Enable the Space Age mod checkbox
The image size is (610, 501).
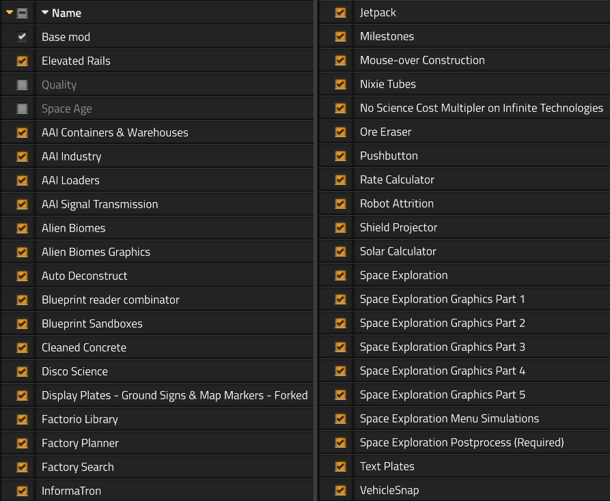tap(22, 109)
